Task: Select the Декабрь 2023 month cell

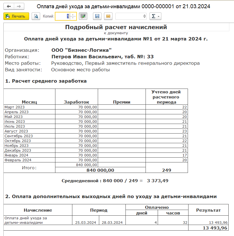Action: tap(29, 151)
